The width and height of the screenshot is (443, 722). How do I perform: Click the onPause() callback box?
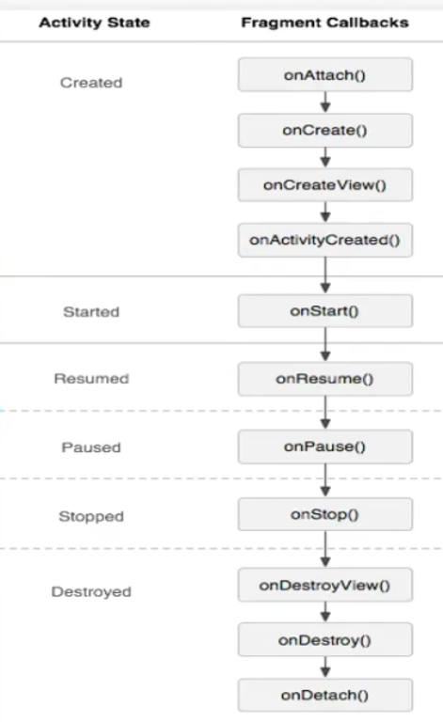click(x=325, y=447)
